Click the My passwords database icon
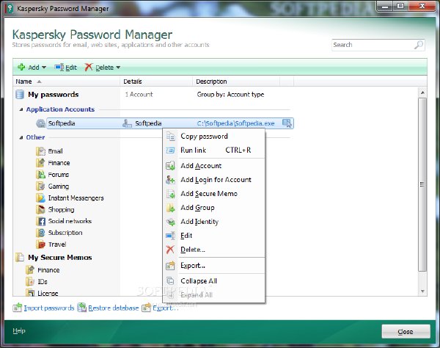The image size is (440, 348). (x=20, y=95)
